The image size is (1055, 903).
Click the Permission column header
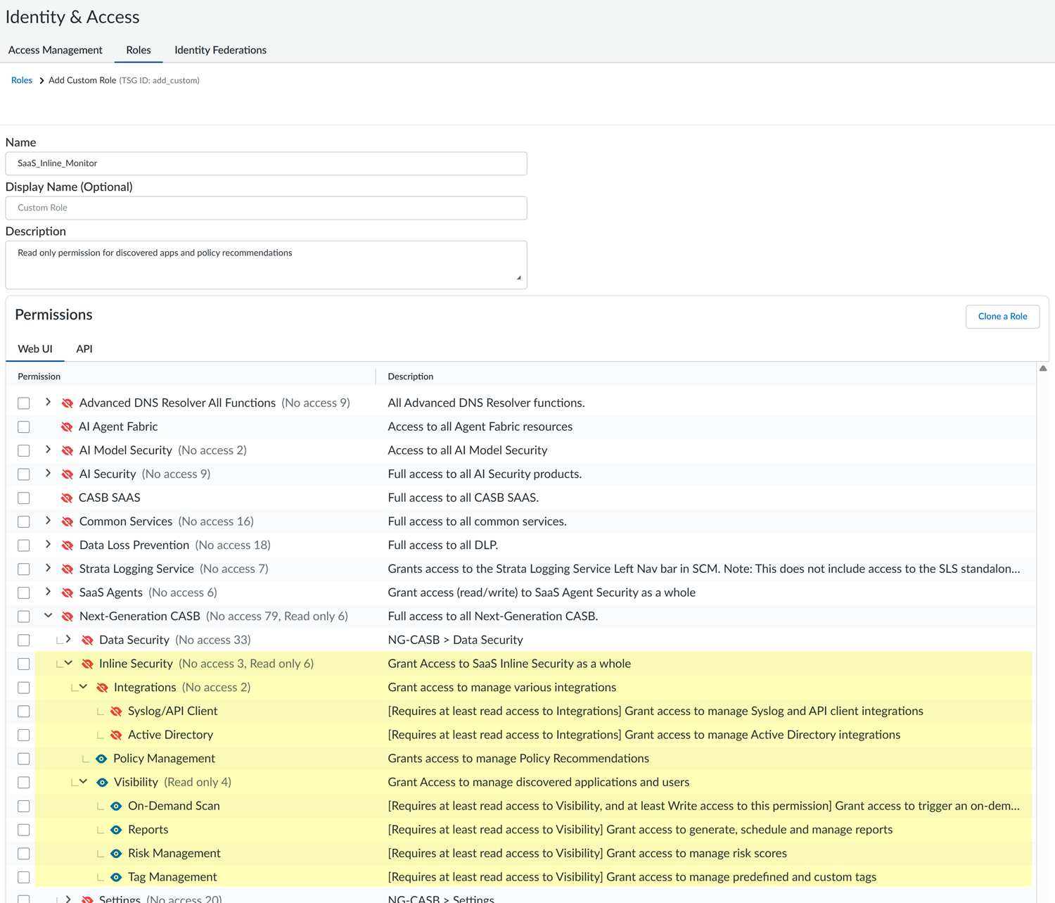point(39,377)
